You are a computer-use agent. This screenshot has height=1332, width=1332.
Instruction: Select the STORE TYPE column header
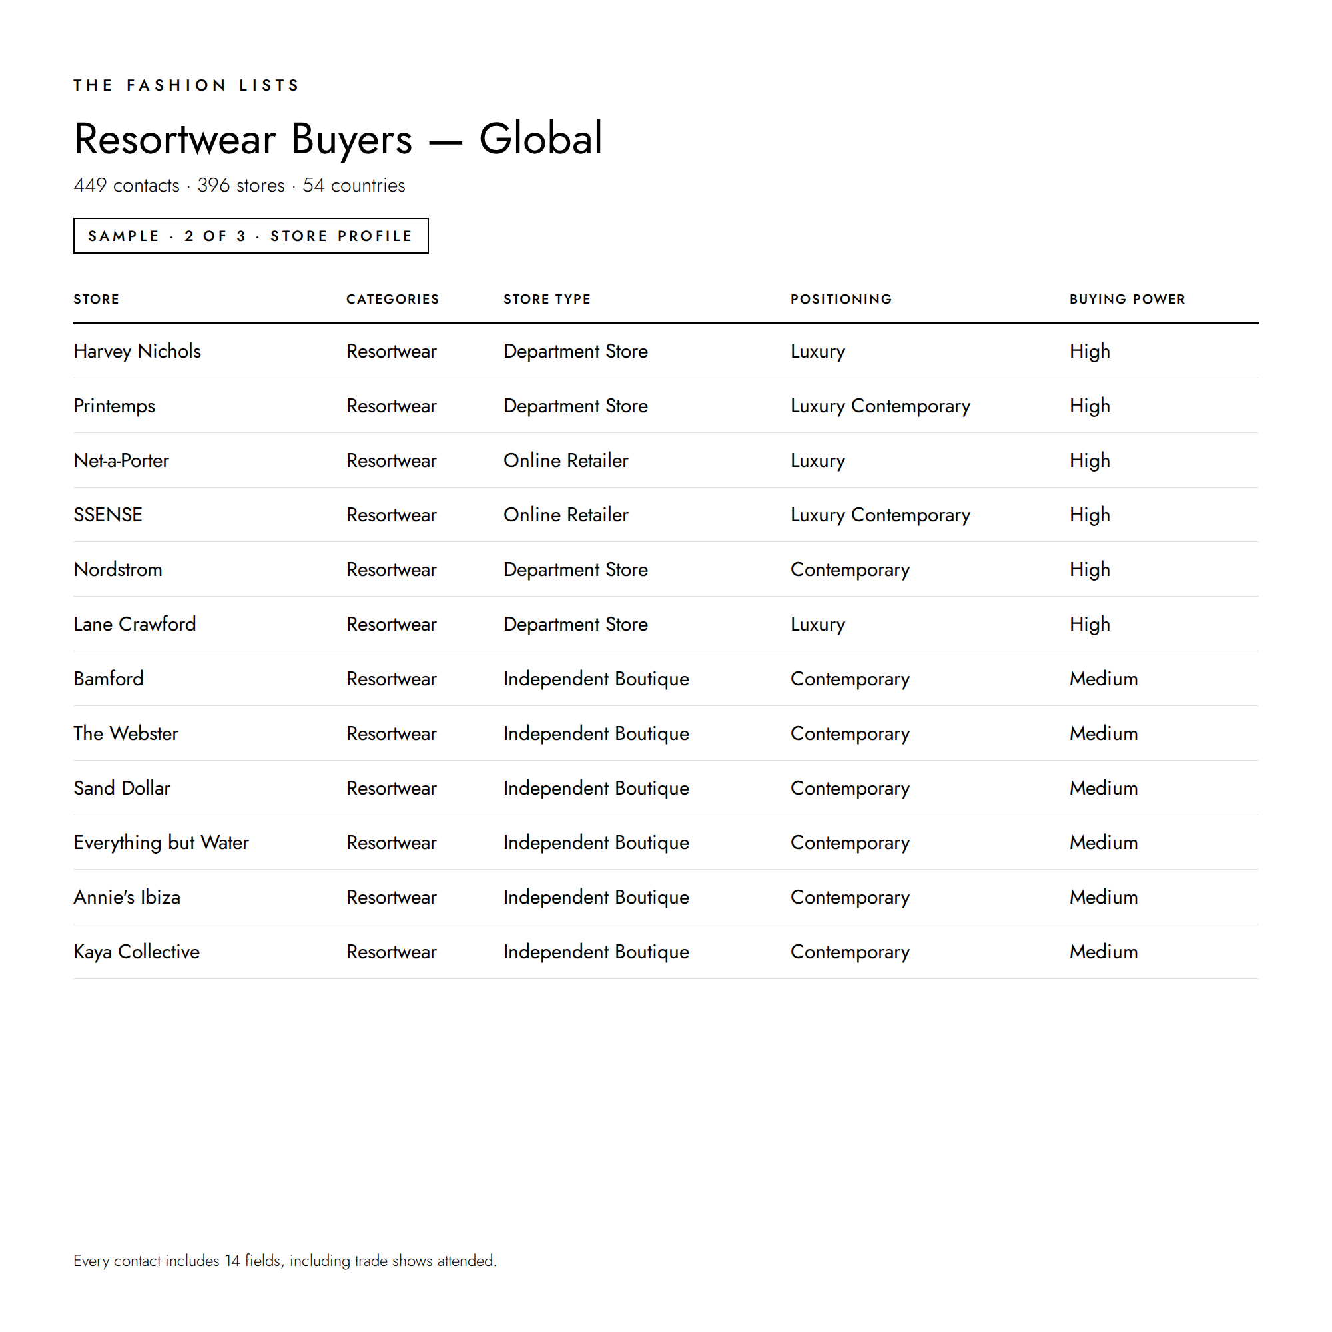coord(547,299)
